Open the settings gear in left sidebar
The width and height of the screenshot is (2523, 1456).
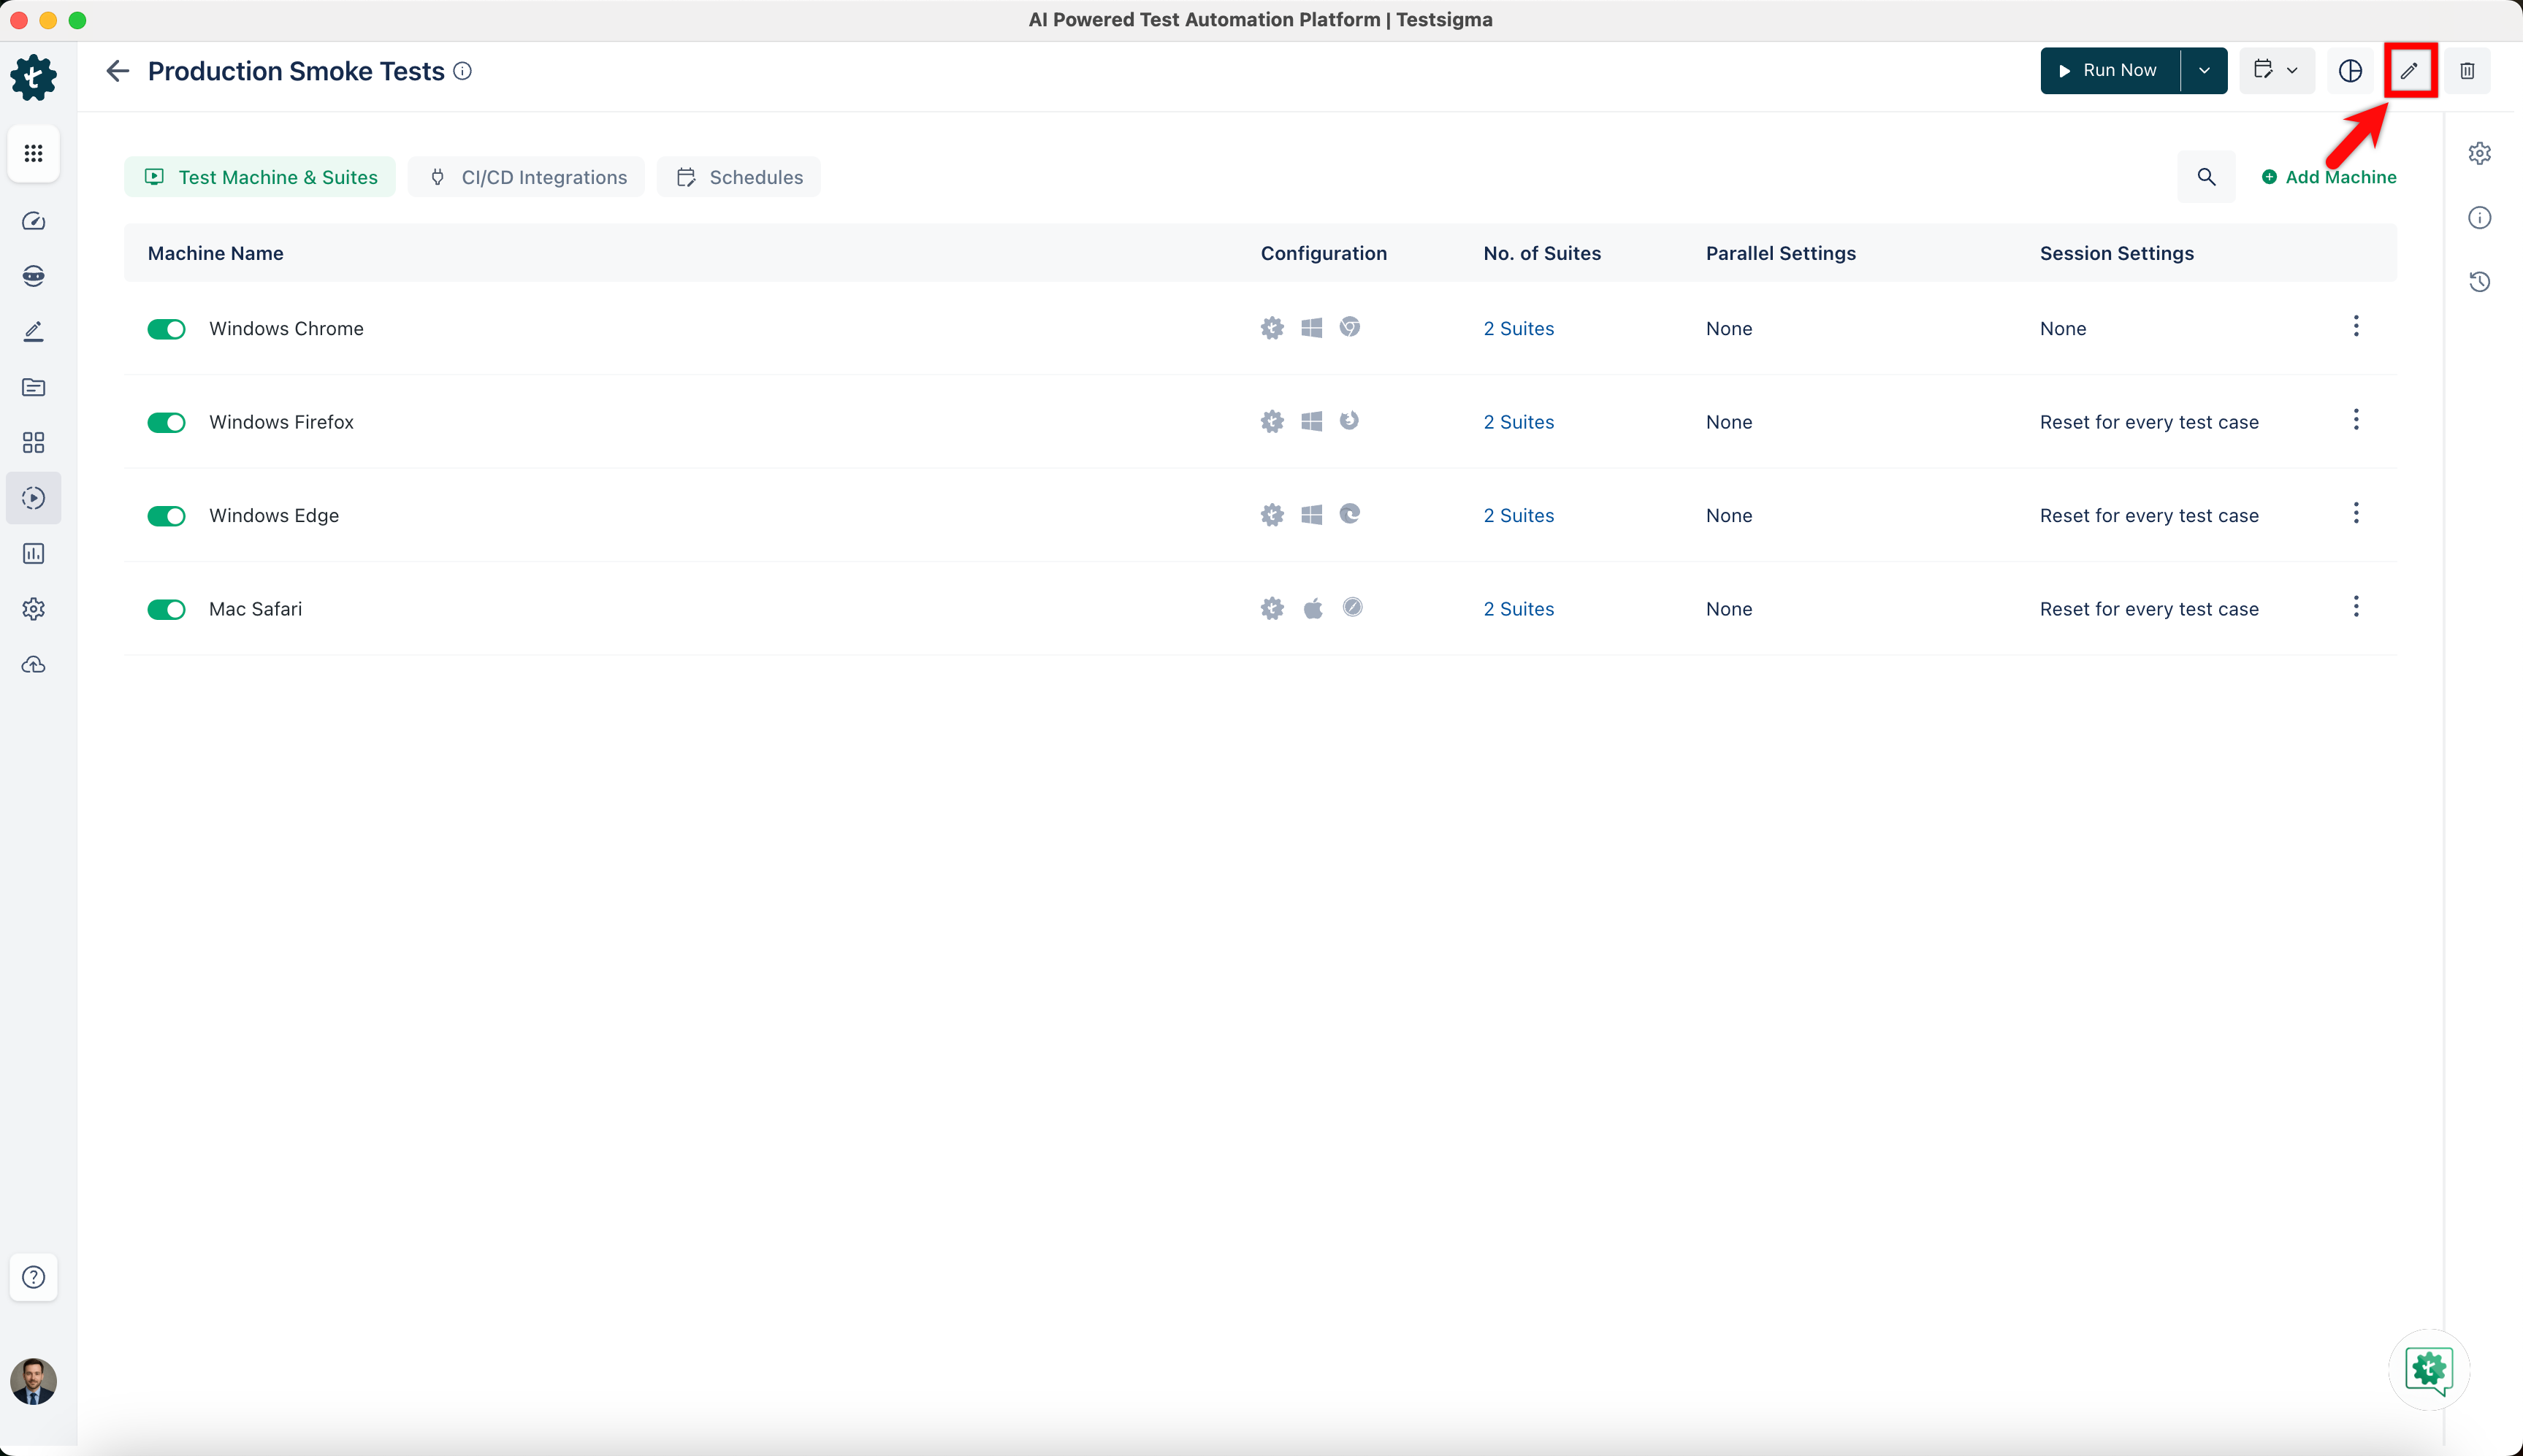tap(33, 609)
